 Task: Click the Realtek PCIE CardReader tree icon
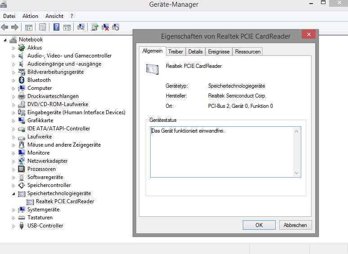tap(30, 201)
